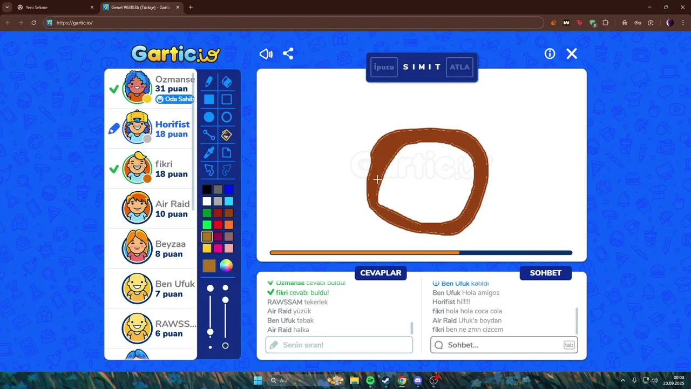The width and height of the screenshot is (691, 389).
Task: Click the SOHBET tab label
Action: pos(545,273)
